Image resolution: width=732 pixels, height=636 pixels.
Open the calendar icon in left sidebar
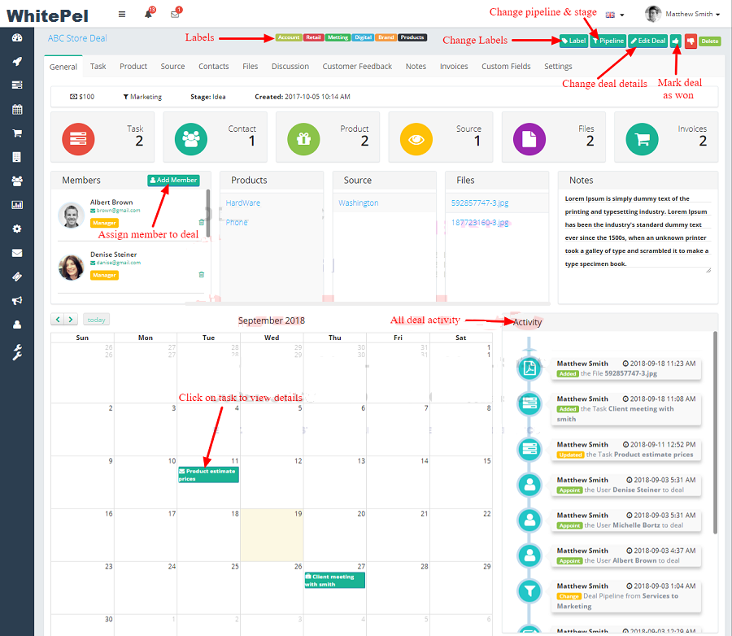(16, 109)
